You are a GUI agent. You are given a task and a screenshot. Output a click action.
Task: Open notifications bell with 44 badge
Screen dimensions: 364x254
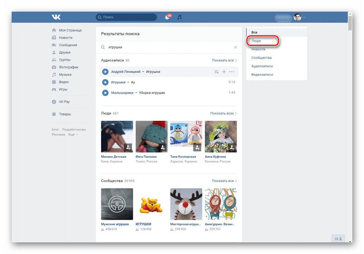[x=167, y=17]
